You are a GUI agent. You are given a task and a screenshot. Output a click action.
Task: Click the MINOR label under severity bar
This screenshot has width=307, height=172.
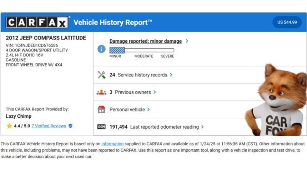pyautogui.click(x=115, y=56)
